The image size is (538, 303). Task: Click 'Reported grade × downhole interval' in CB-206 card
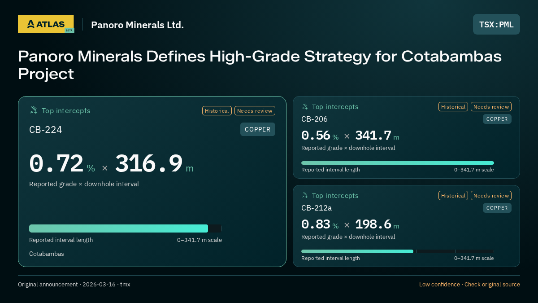pos(348,148)
